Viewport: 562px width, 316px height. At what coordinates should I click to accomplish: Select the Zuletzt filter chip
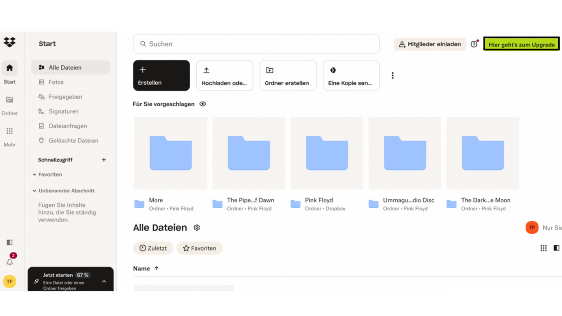pyautogui.click(x=153, y=248)
